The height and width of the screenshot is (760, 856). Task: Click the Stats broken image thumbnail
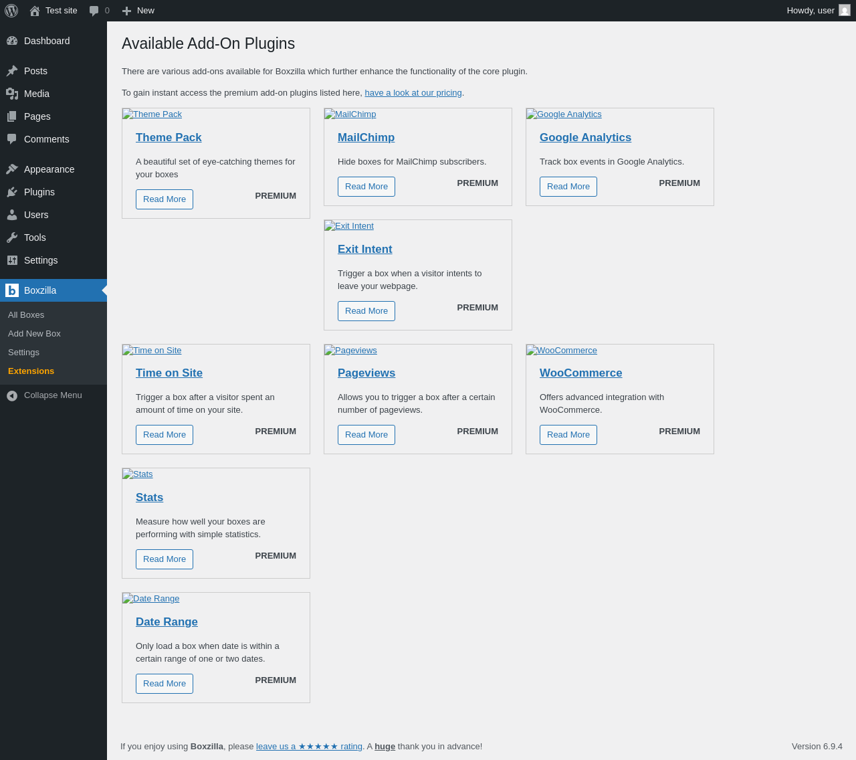coord(138,474)
